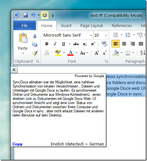Screen dimensions: 147x161
Task: Click the Text Effects icon
Action: [47, 53]
